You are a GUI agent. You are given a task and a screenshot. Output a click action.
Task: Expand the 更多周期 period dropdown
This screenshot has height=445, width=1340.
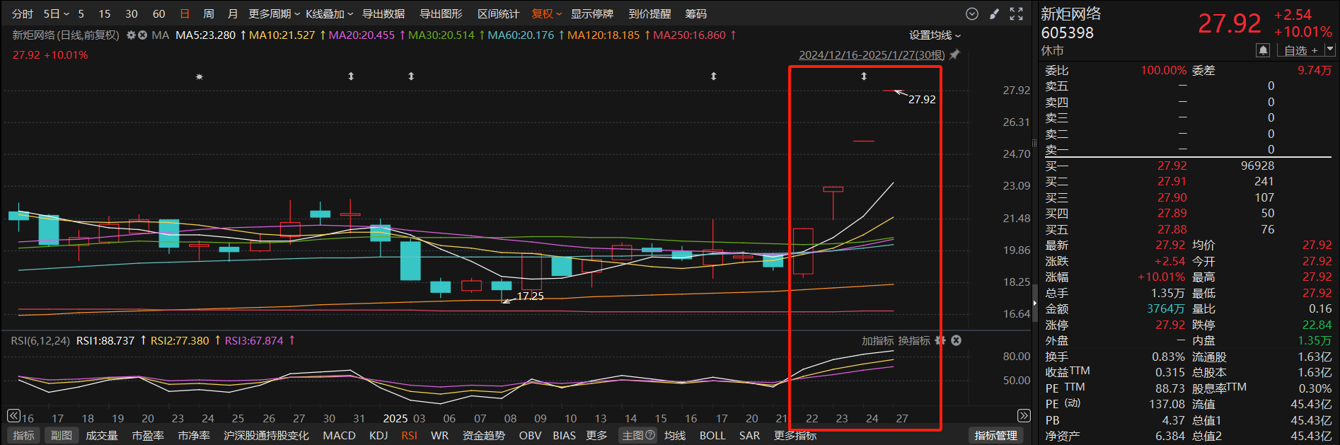274,14
